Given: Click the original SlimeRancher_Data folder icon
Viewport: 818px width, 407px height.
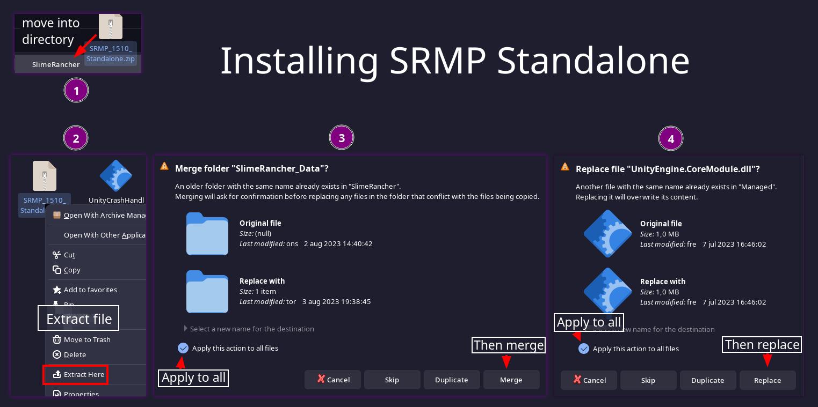Looking at the screenshot, I should tap(207, 234).
